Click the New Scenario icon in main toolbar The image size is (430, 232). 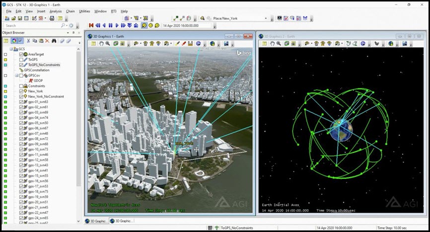pos(7,18)
